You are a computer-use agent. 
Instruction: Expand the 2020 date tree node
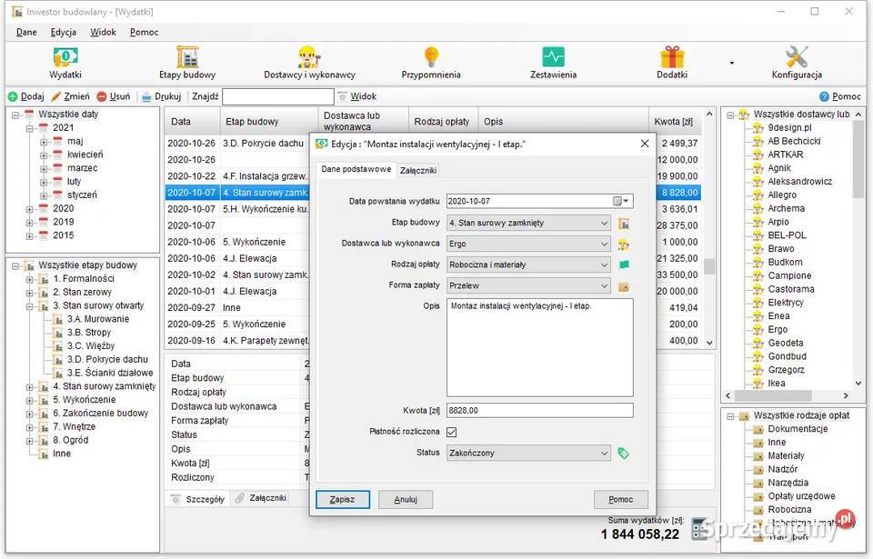[x=30, y=208]
